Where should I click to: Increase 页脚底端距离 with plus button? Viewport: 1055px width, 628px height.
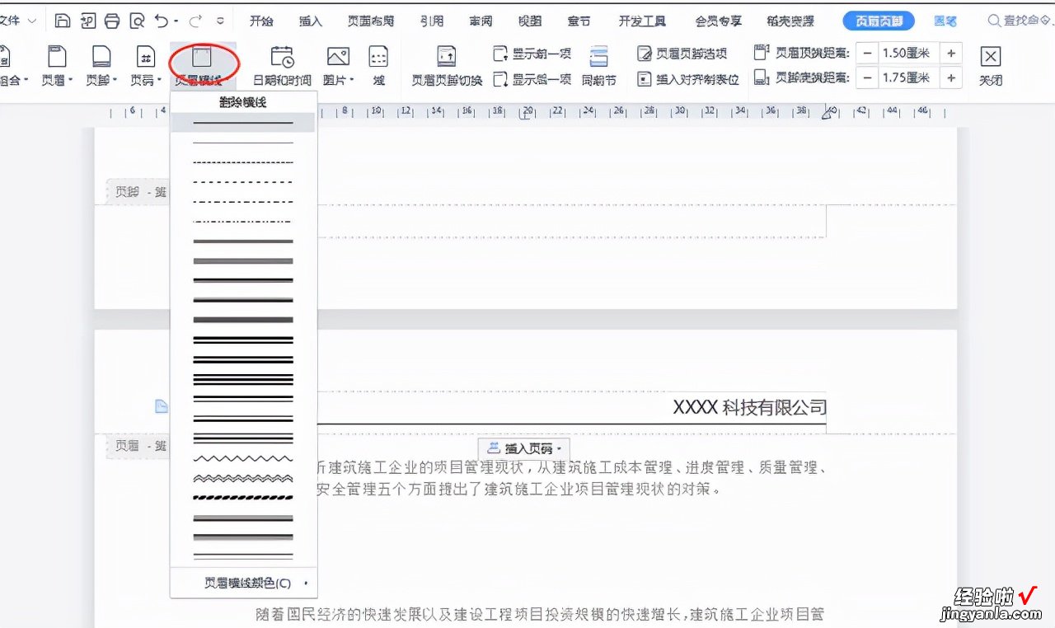point(951,78)
